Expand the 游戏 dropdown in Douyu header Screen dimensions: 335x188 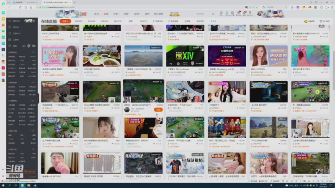pos(137,14)
